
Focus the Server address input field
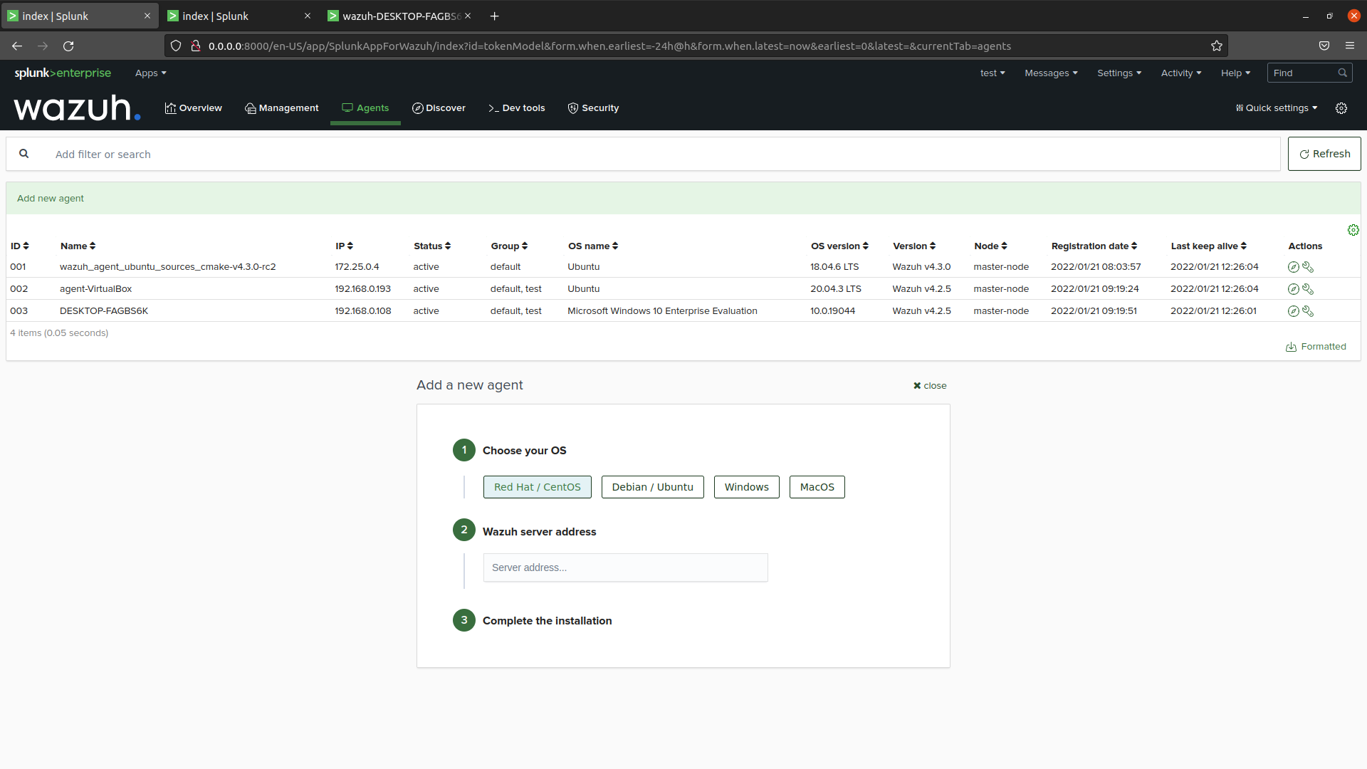[626, 567]
